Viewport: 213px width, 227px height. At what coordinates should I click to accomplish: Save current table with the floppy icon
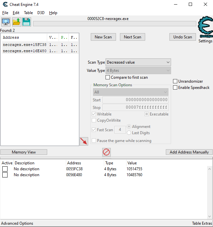click(x=27, y=22)
